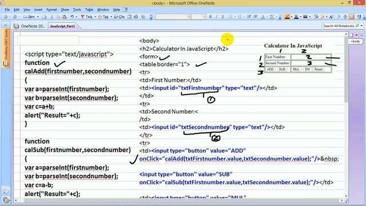The height and width of the screenshot is (206, 366).
Task: Select the Lasso selection tool
Action: pos(316,17)
